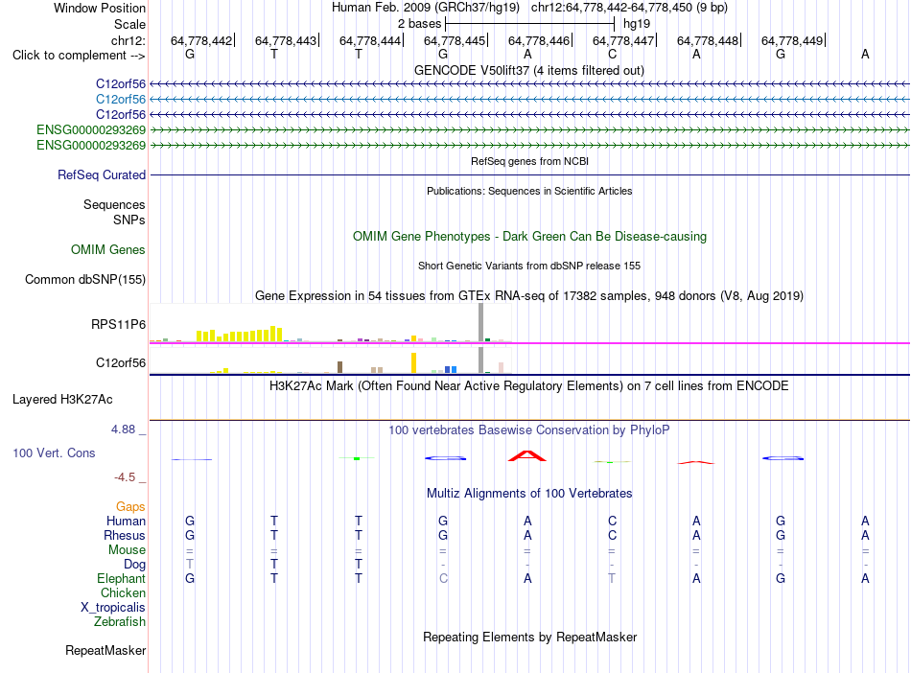This screenshot has width=911, height=673.
Task: Open the light blue C12orf56 transcript label
Action: coord(121,100)
